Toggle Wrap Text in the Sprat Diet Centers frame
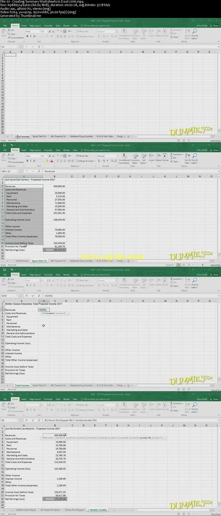Image resolution: width=221 pixels, height=516 pixels. [83, 156]
